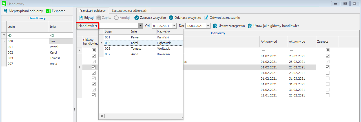Select Karol Dąbrowski from the dropdown list
The width and height of the screenshot is (361, 122).
[x=144, y=43]
